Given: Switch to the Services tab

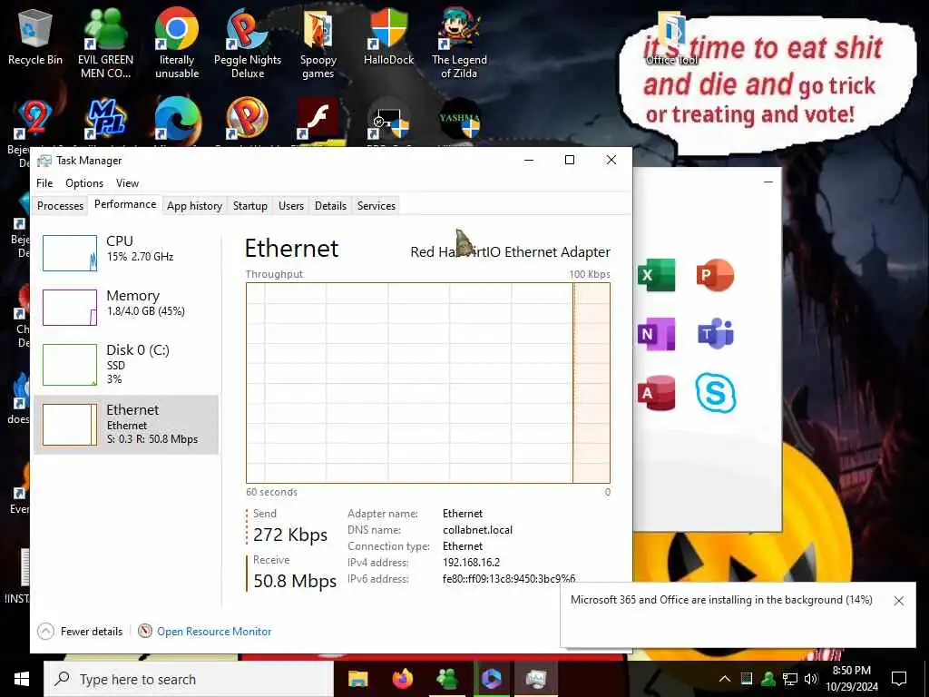Looking at the screenshot, I should pos(376,206).
